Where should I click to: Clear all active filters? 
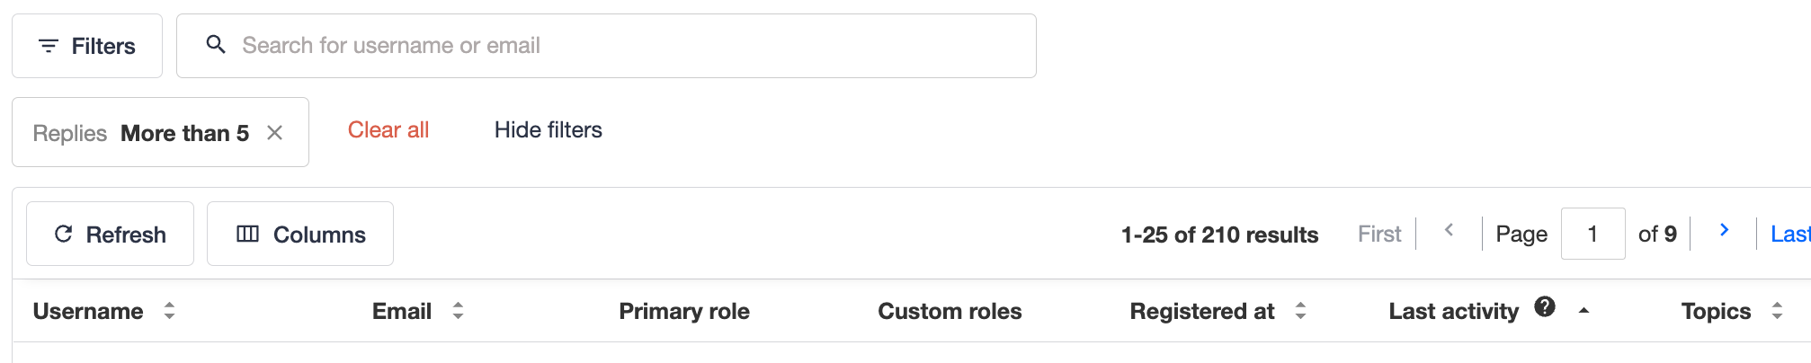coord(388,130)
